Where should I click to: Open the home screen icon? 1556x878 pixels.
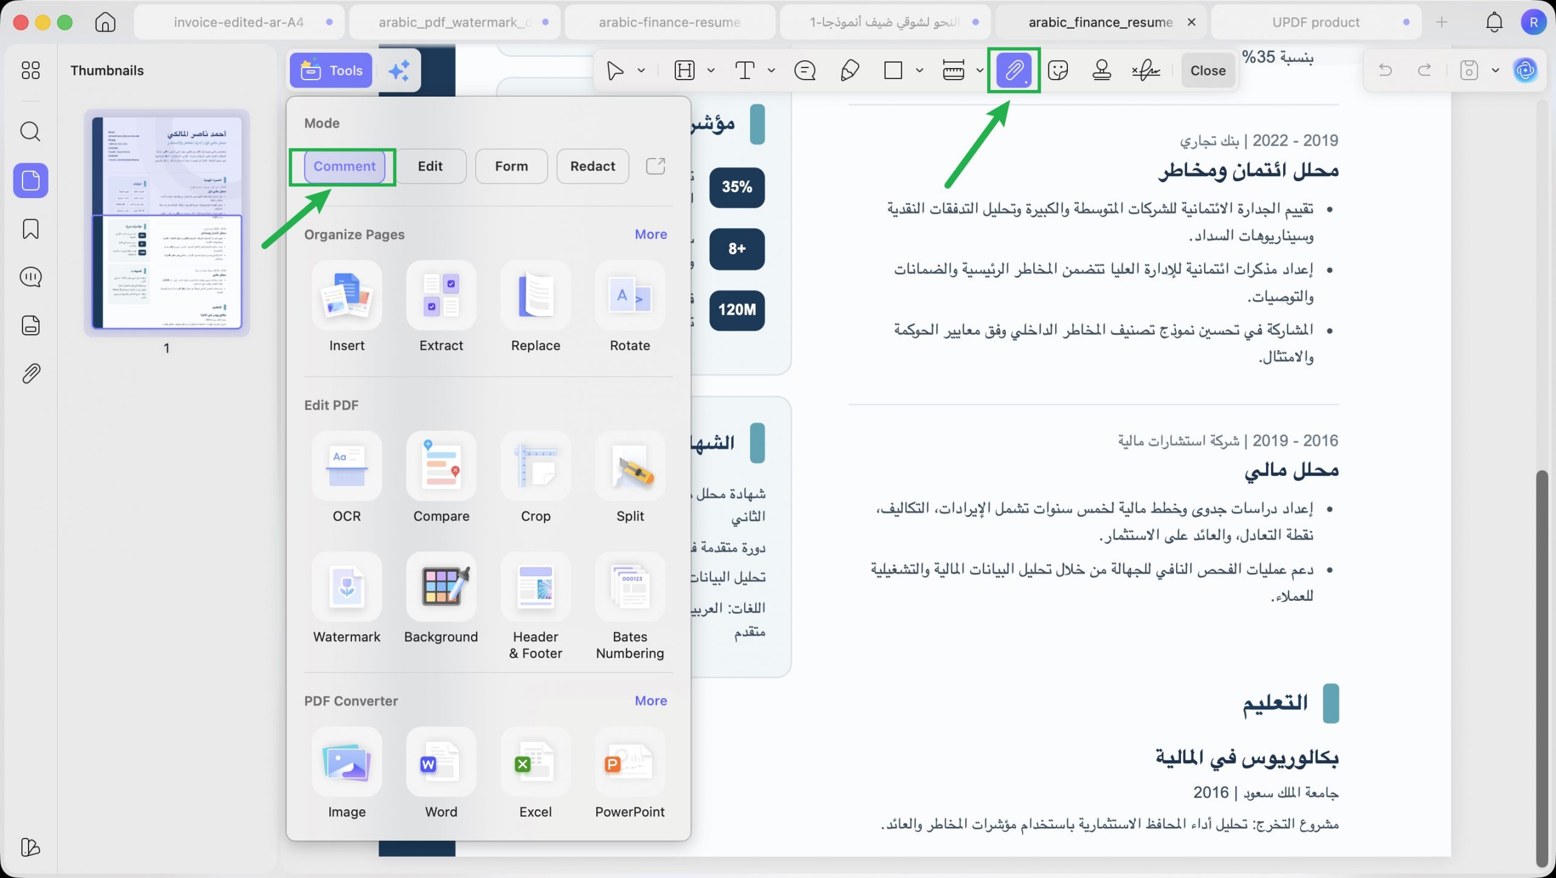pyautogui.click(x=105, y=22)
